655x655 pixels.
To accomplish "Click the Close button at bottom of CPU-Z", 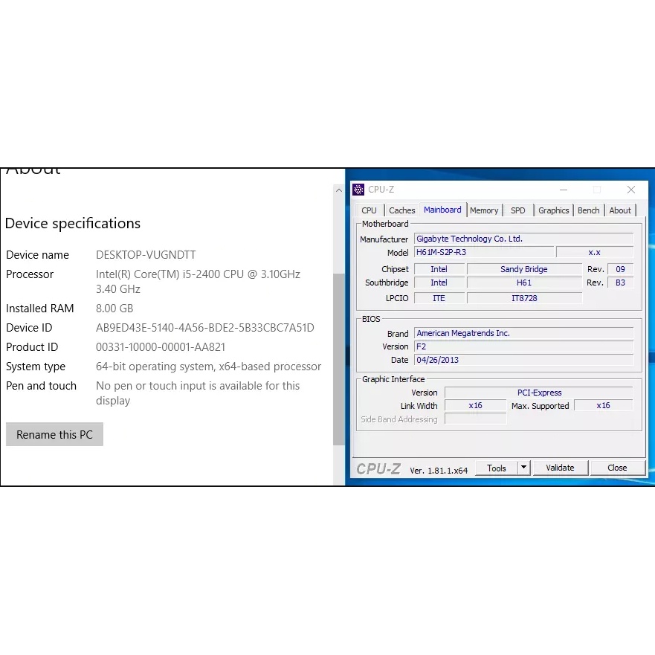I will (617, 468).
